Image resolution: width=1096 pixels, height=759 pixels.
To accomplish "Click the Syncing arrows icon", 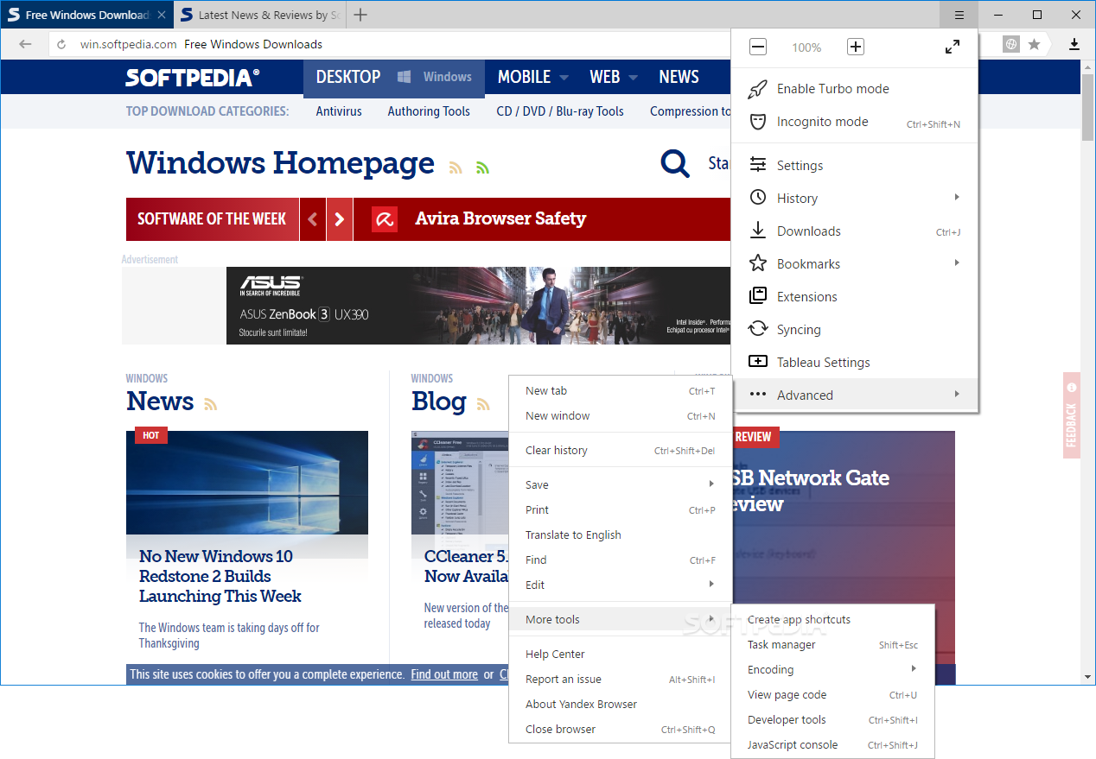I will pyautogui.click(x=758, y=329).
